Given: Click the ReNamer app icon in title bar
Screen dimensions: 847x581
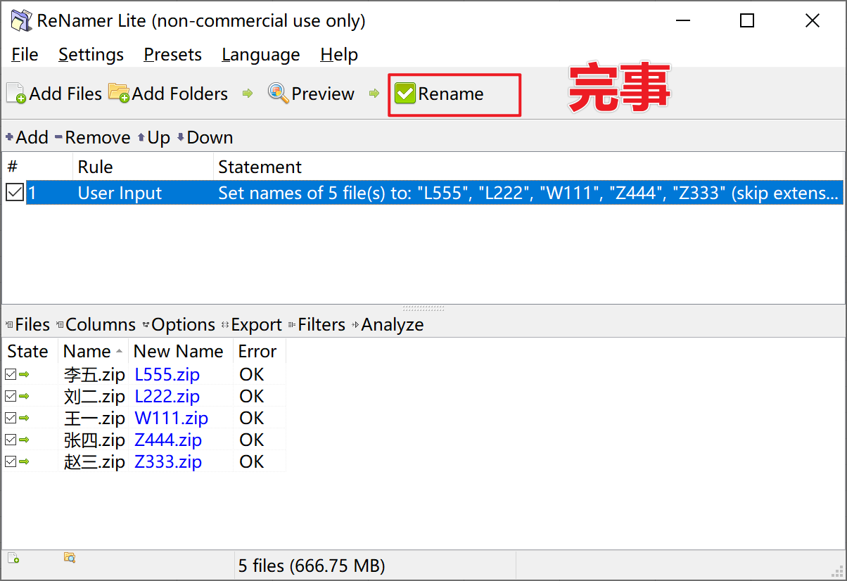Looking at the screenshot, I should coord(21,20).
